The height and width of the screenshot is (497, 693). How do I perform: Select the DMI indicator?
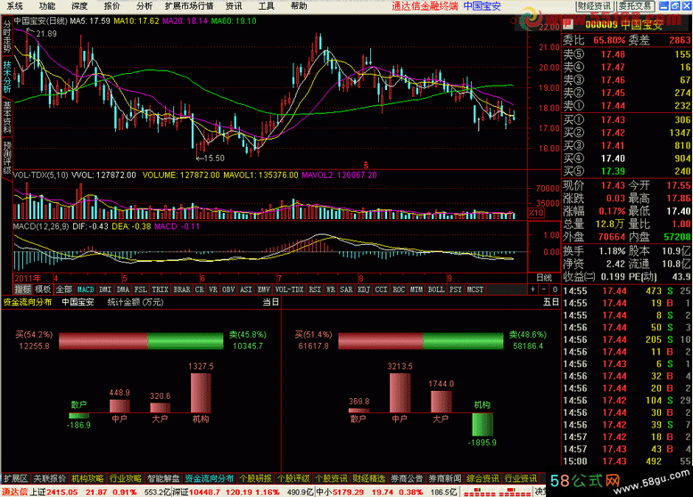point(105,289)
